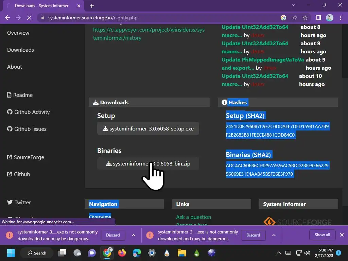The width and height of the screenshot is (348, 261).
Task: Expand options for first flagged download
Action: [x=133, y=235]
